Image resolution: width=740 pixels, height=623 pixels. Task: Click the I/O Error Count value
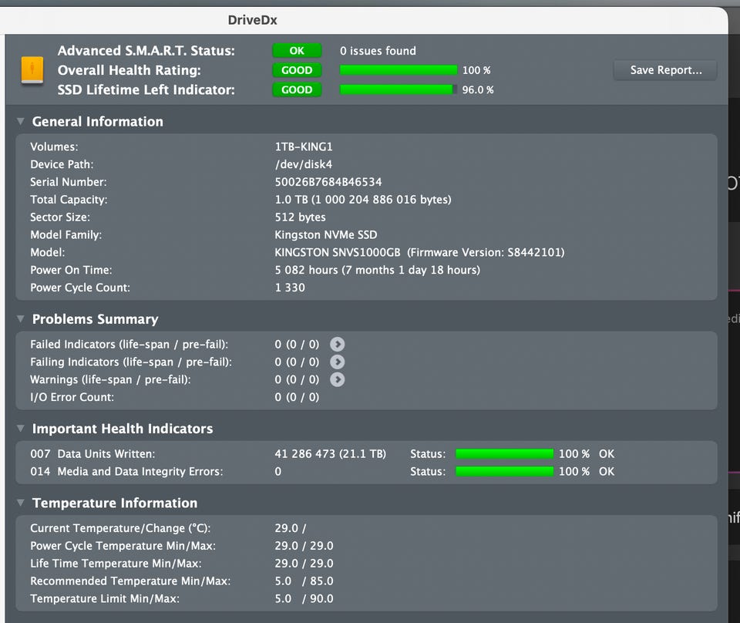coord(297,397)
